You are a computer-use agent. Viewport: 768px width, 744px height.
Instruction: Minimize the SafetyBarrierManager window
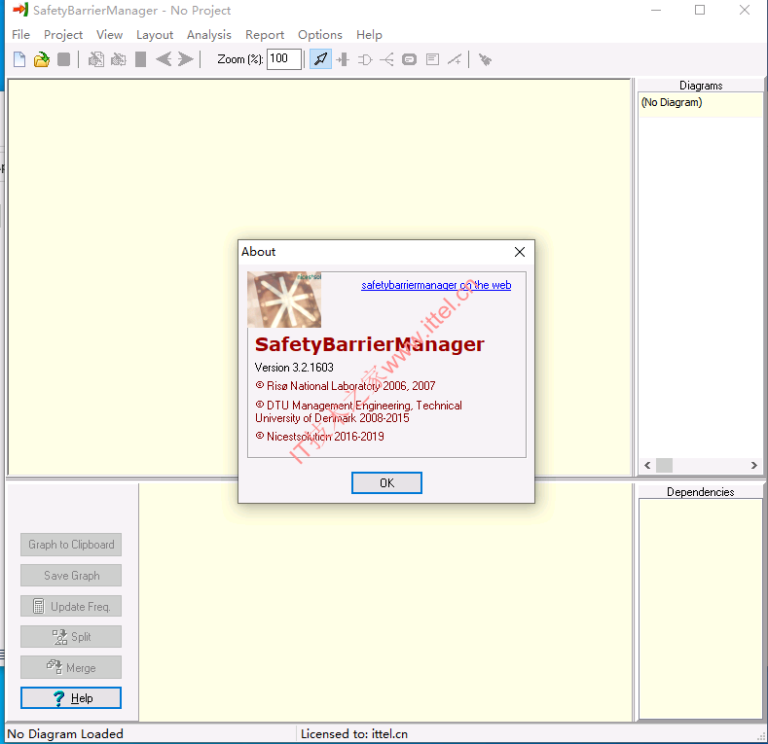656,10
